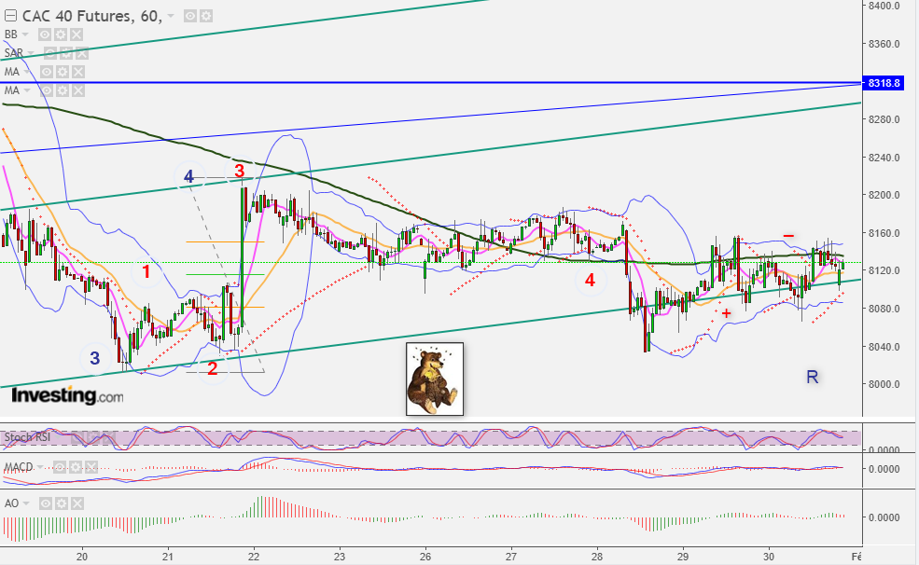Viewport: 919px width, 565px height.
Task: Open CAC 40 Futures series settings gear
Action: [x=205, y=17]
